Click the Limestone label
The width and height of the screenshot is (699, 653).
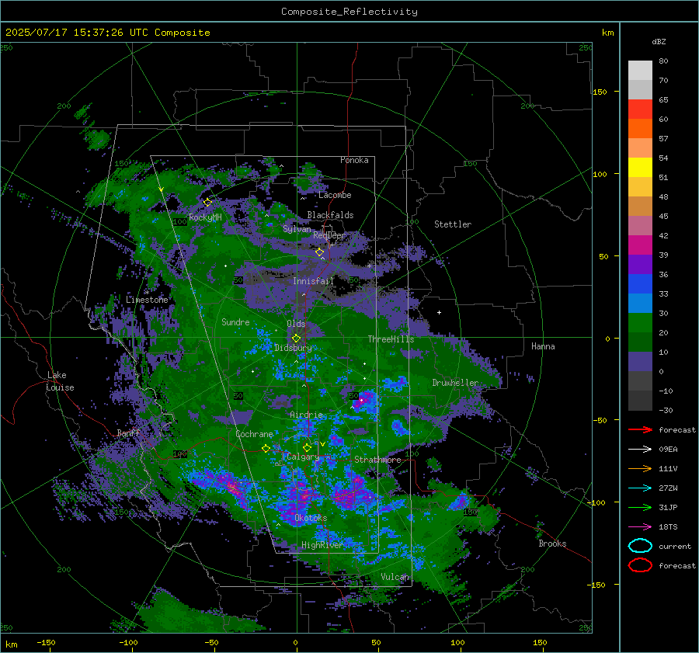pyautogui.click(x=147, y=300)
